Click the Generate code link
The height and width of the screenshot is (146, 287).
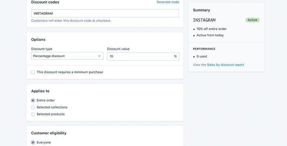click(x=168, y=2)
